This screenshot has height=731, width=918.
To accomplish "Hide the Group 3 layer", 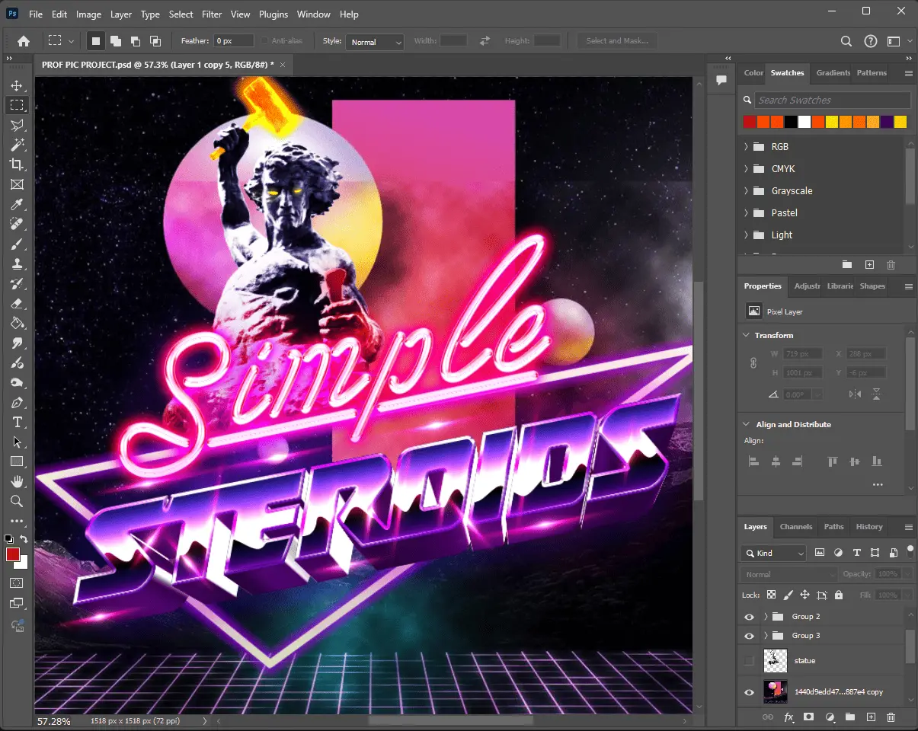I will point(749,635).
